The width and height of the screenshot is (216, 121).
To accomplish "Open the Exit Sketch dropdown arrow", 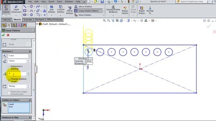I will (6, 15).
